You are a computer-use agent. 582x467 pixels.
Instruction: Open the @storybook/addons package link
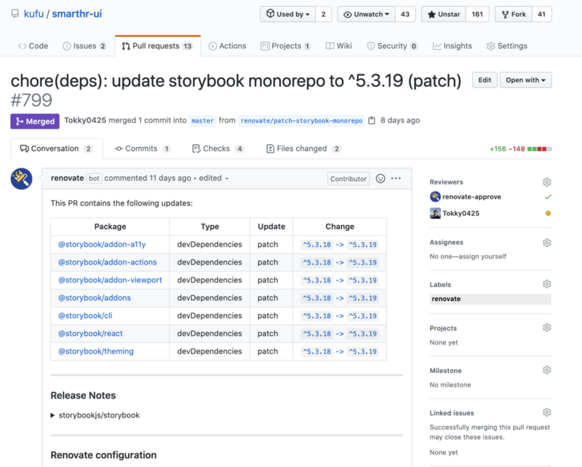[x=95, y=298]
